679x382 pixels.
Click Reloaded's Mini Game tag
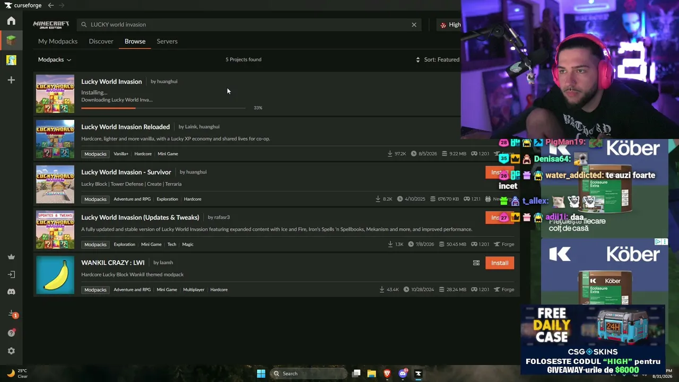coord(168,154)
